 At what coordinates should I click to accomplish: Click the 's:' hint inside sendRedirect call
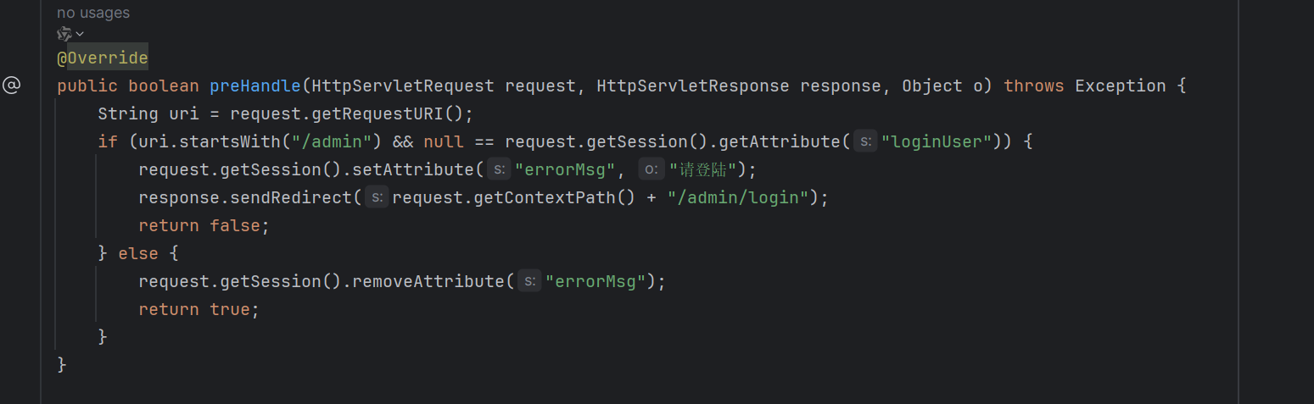(377, 197)
